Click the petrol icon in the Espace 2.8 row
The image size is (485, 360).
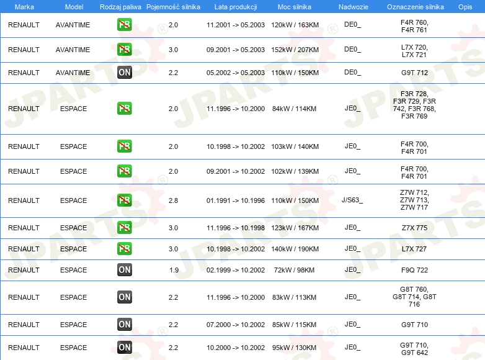(124, 200)
